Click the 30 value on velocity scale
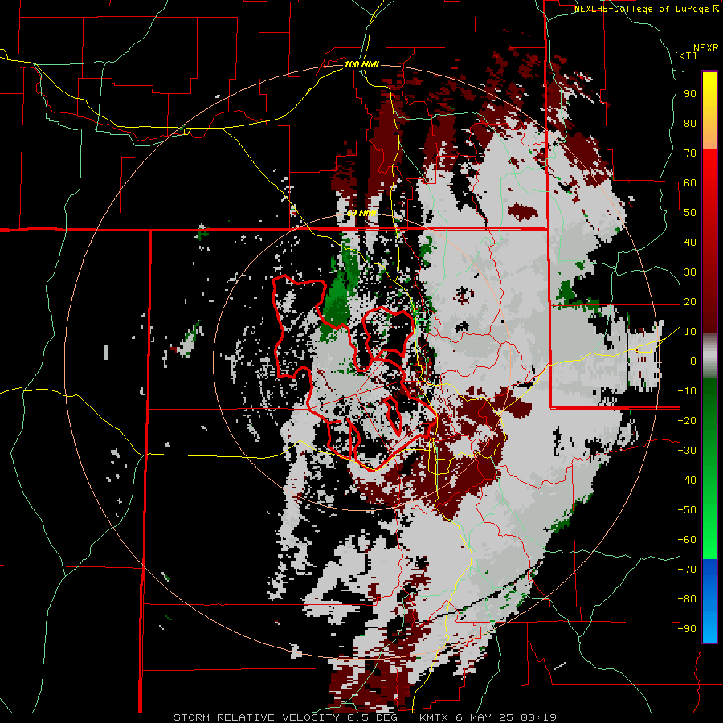Image resolution: width=723 pixels, height=723 pixels. [690, 272]
